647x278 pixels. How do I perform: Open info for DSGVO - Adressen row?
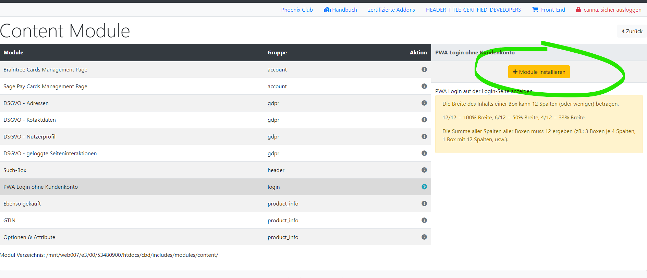pos(424,103)
